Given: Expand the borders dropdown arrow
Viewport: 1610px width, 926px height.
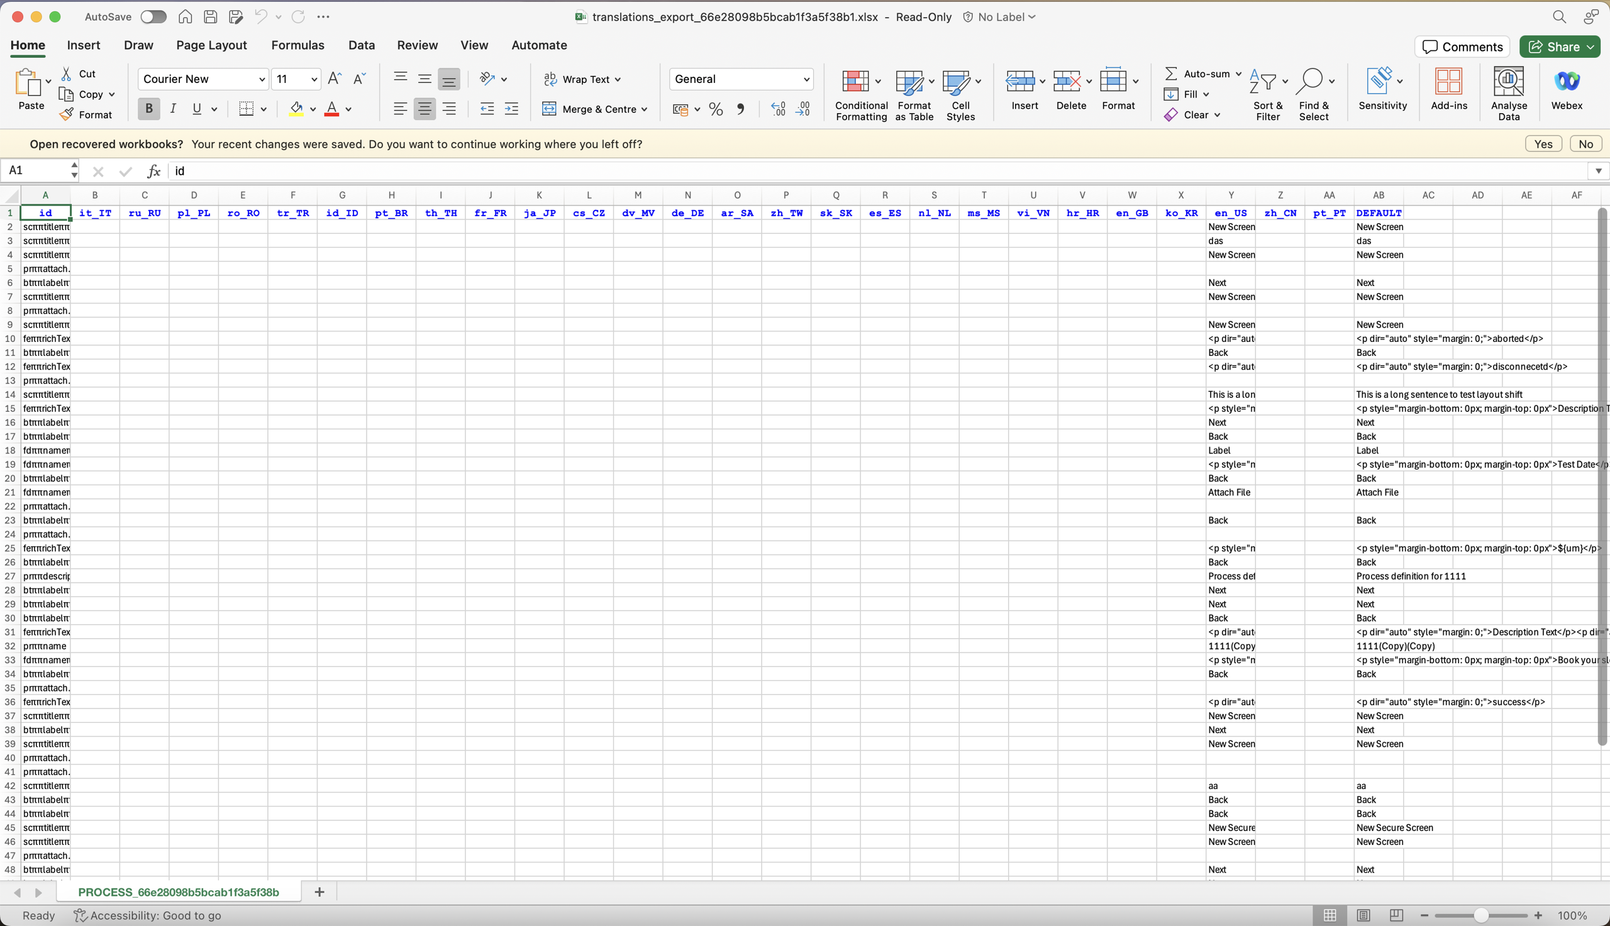Looking at the screenshot, I should 264,109.
